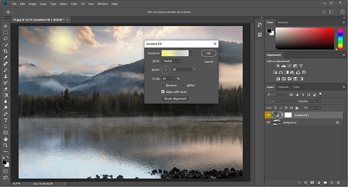Screen dimensions: 348x187
Task: Enable the Dither checkbox
Action: tap(184, 85)
